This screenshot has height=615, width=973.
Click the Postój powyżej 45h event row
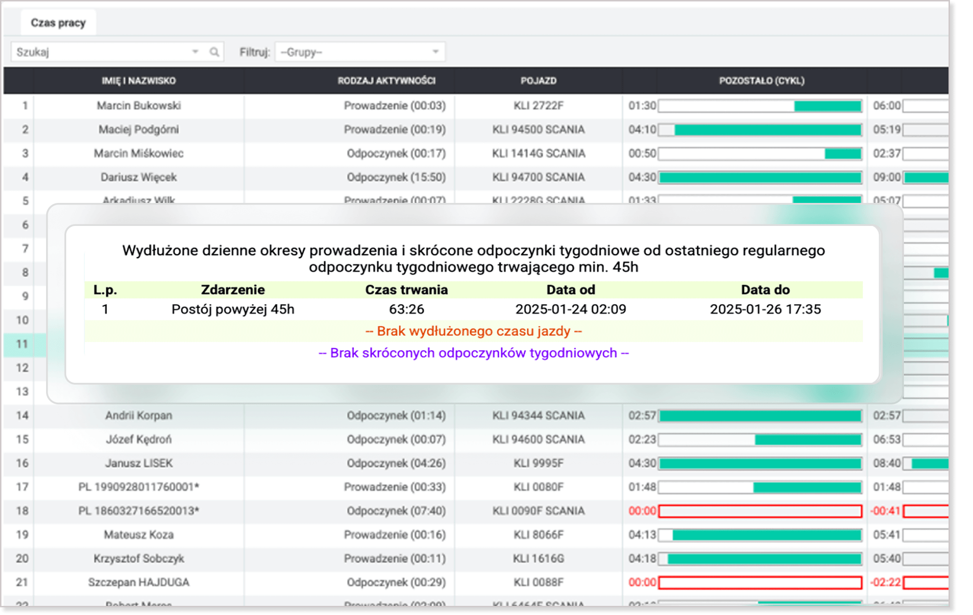pos(233,309)
